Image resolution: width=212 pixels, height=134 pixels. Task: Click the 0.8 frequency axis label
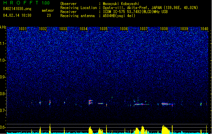3,94
